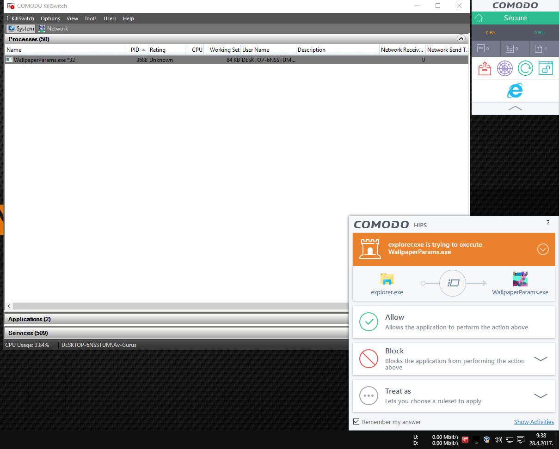Click the KillSwitch title bar app icon
This screenshot has height=449, width=559.
click(x=11, y=6)
